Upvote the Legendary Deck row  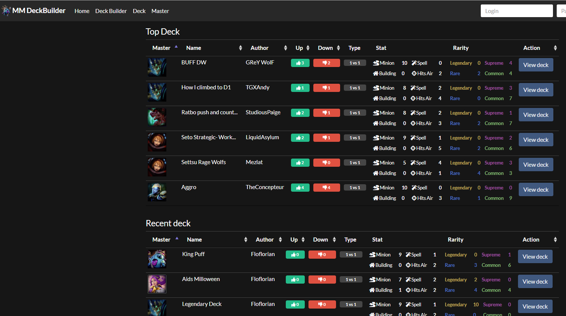[x=295, y=304]
